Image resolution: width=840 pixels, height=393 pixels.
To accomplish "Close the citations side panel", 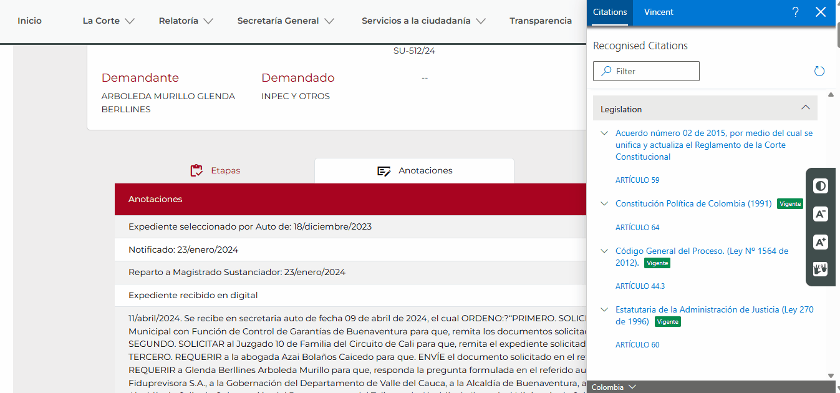I will point(821,12).
